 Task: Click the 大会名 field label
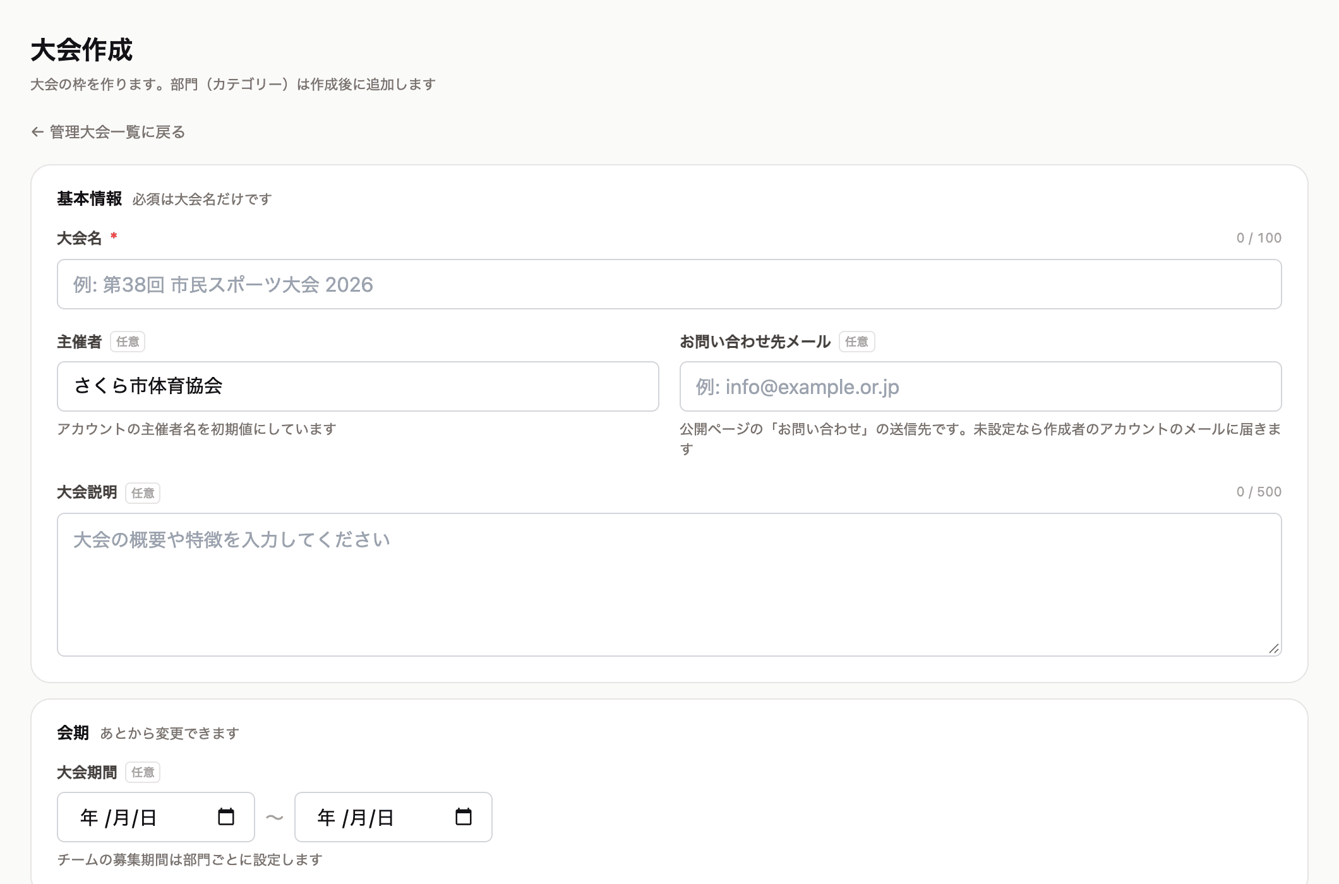[x=79, y=238]
